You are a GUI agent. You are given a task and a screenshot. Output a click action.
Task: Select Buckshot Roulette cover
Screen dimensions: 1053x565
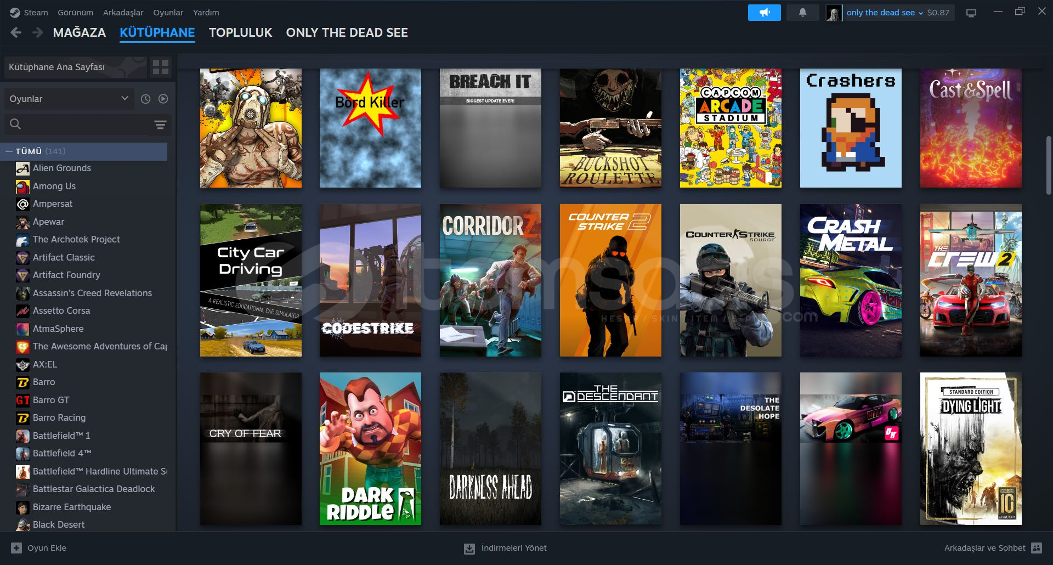point(610,128)
